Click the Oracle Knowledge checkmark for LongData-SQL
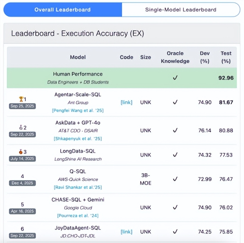The image size is (244, 243). (x=175, y=155)
